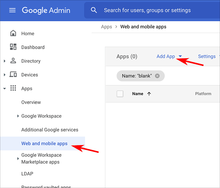Sort by Name using arrow icon
Image resolution: width=220 pixels, height=188 pixels.
coord(149,94)
